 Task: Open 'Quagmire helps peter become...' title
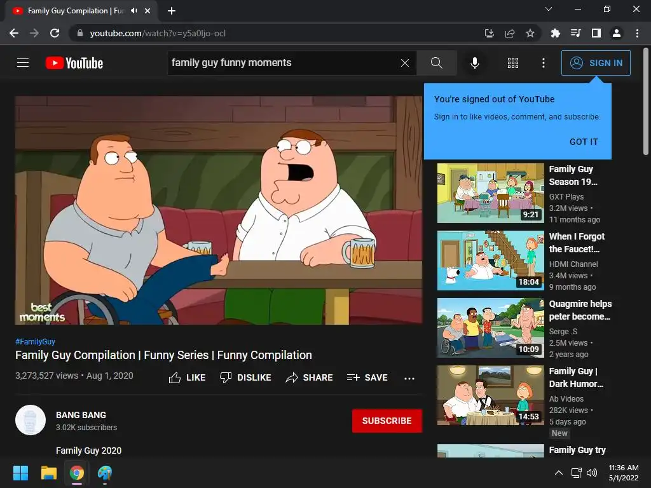[580, 310]
